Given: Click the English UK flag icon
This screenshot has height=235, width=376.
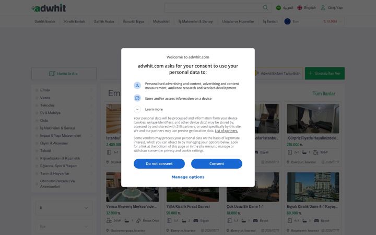Looking at the screenshot, I should coord(300,8).
